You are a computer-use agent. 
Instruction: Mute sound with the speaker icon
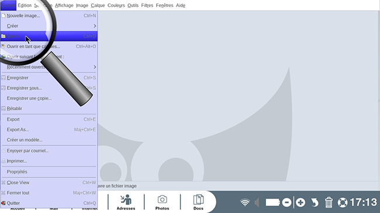pyautogui.click(x=257, y=202)
